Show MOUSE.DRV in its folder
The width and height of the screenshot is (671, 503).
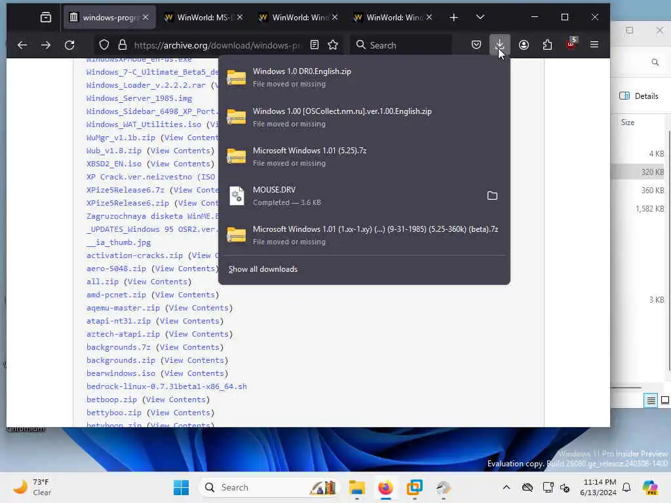click(492, 196)
